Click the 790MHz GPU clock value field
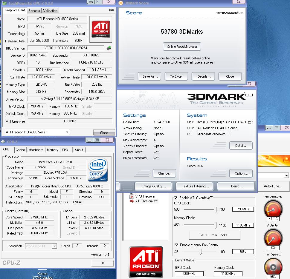Screen dimensions: 290x279 click(x=243, y=209)
